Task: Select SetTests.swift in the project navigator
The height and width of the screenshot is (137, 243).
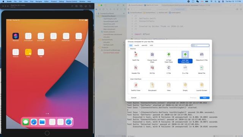Action: (108, 45)
